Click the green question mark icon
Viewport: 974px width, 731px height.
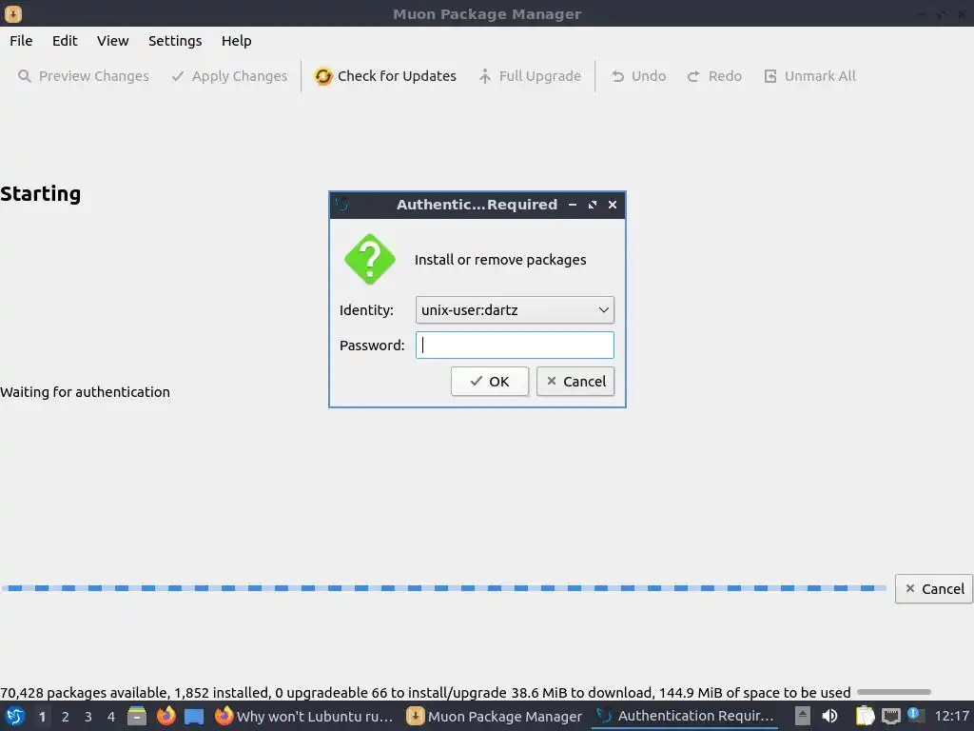click(x=370, y=259)
